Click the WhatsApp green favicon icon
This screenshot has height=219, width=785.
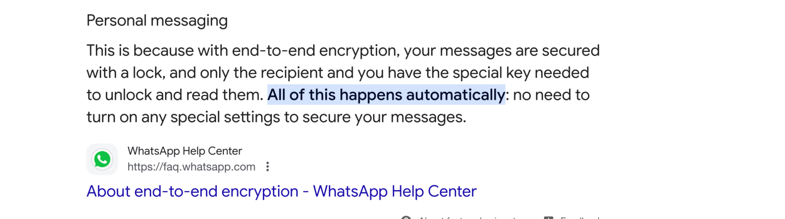(x=102, y=158)
